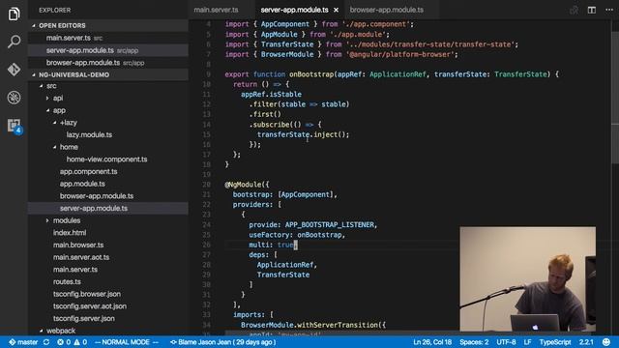Select the server-app.module.ts tab
The height and width of the screenshot is (348, 619).
[x=294, y=10]
